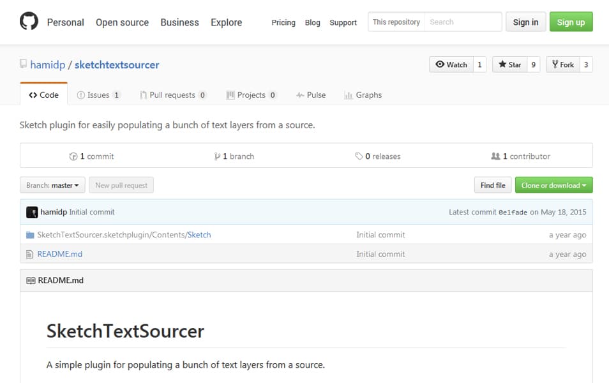Image resolution: width=609 pixels, height=383 pixels.
Task: Click inside the repository search field
Action: pos(463,21)
